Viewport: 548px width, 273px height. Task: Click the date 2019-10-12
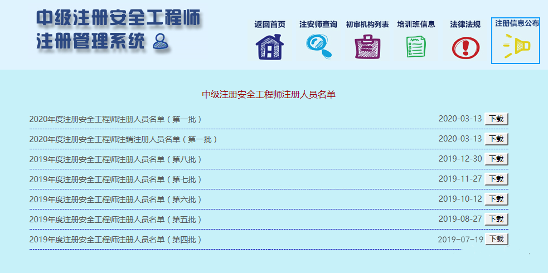[460, 199]
